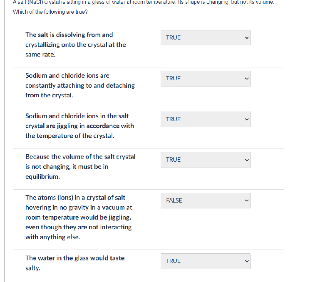The image size is (330, 282).
Task: Click chevron arrow on salty water dropdown
Action: (247, 261)
